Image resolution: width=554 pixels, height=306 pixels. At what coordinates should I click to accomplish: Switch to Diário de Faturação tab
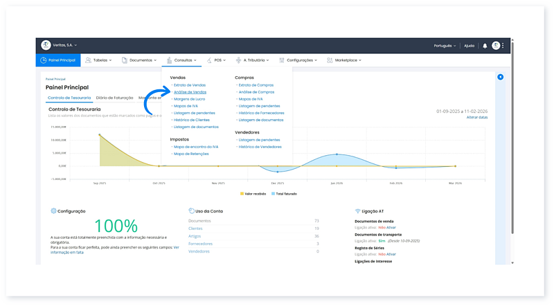click(x=114, y=98)
